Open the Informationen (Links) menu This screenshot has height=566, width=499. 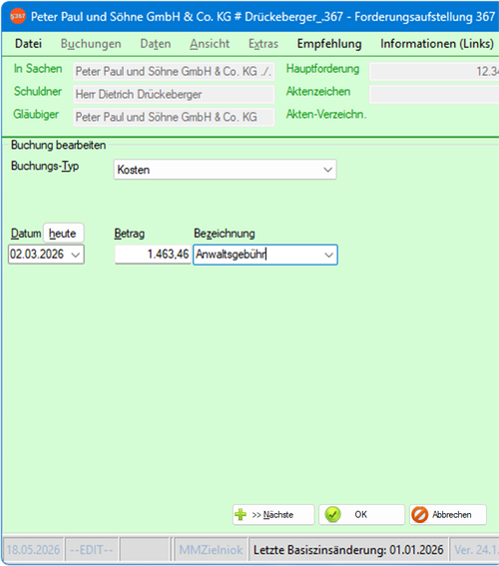coord(437,44)
